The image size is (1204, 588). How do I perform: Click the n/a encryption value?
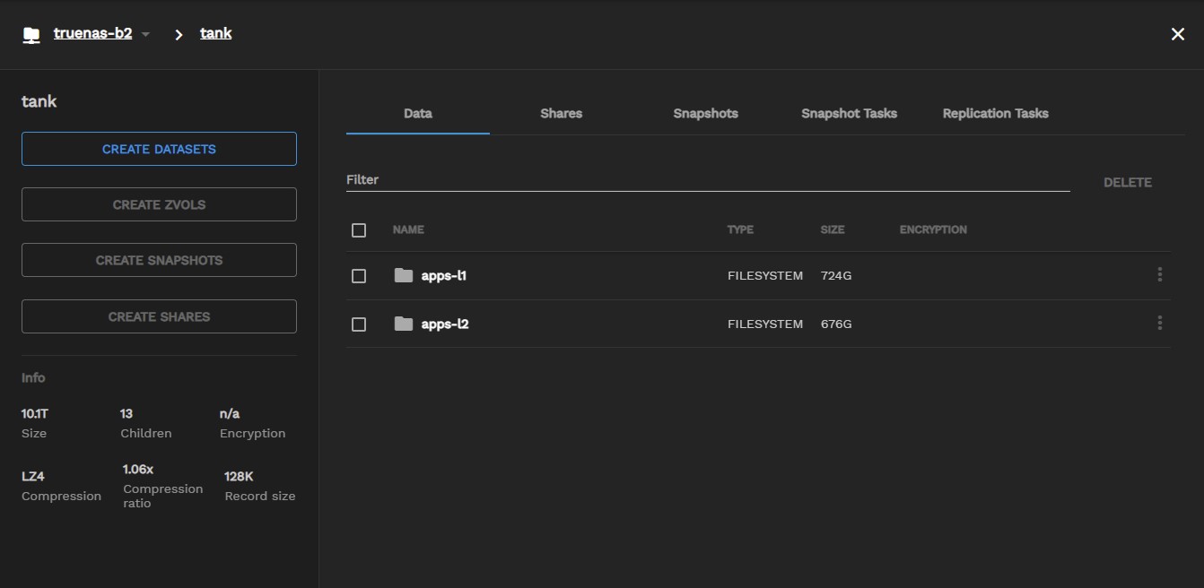230,413
